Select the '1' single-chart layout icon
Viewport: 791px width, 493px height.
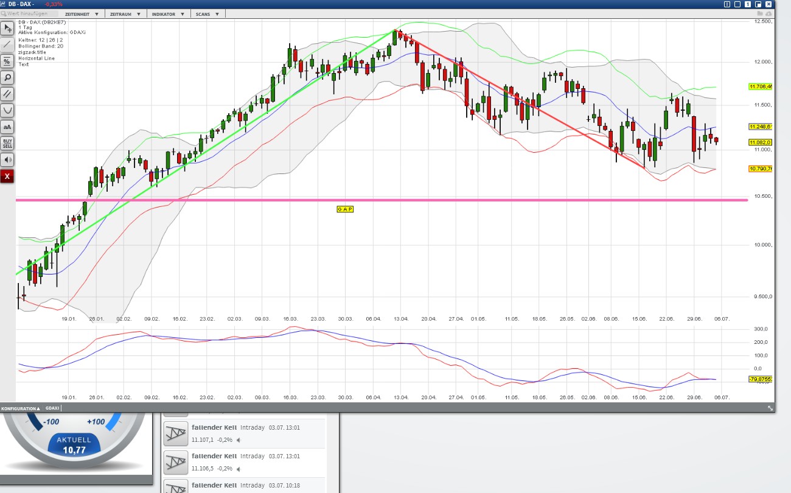[x=748, y=4]
